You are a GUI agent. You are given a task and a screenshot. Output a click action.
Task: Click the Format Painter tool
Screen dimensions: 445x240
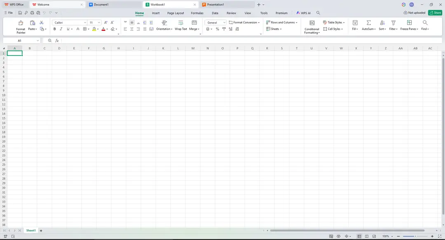coord(21,27)
